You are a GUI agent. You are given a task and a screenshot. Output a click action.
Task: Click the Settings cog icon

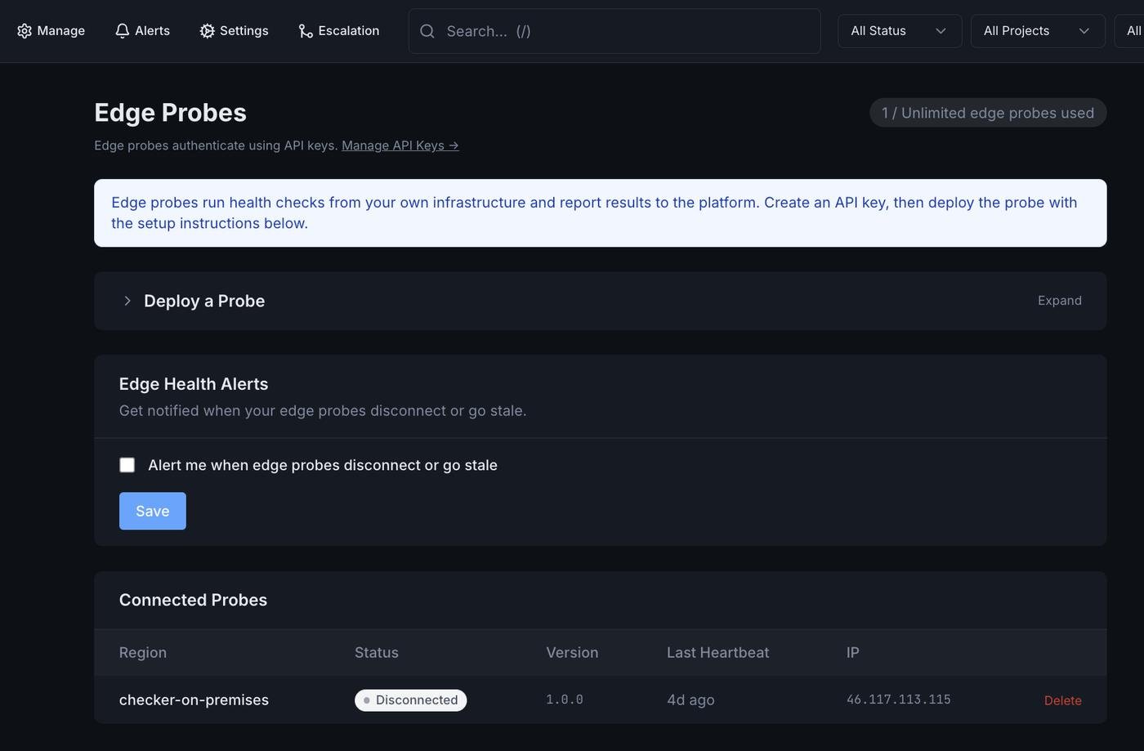click(208, 31)
